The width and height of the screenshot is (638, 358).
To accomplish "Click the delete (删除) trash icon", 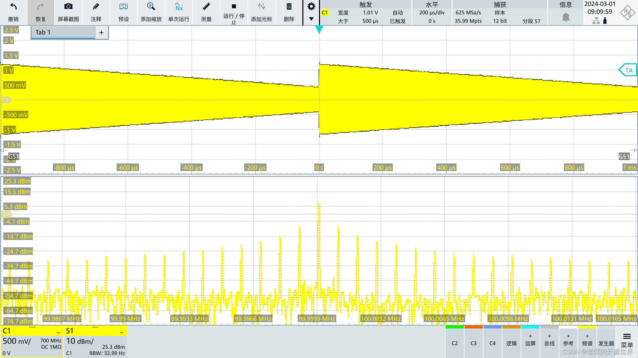I will pyautogui.click(x=289, y=7).
